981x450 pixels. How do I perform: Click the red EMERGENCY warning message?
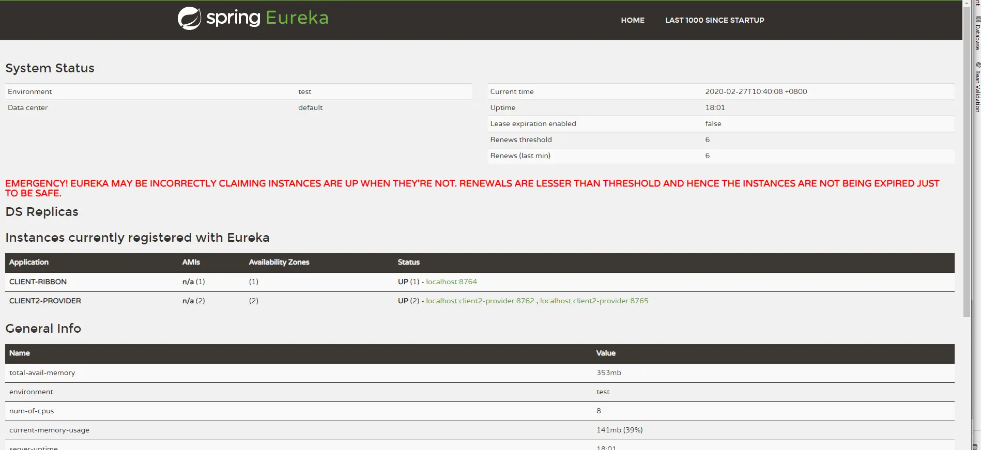coord(472,188)
